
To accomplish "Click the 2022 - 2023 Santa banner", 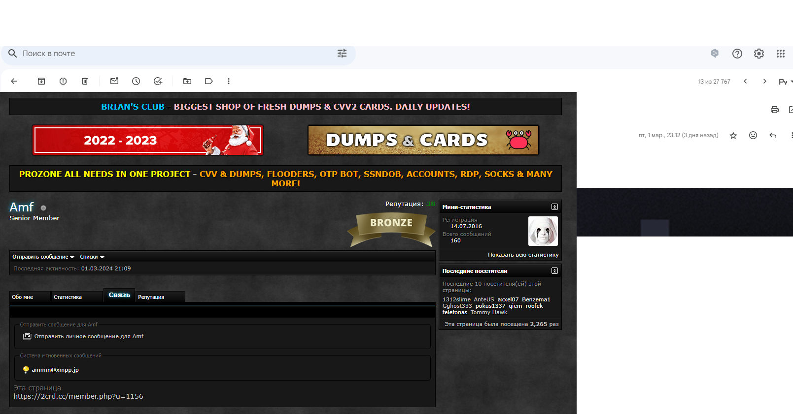I will (x=148, y=140).
